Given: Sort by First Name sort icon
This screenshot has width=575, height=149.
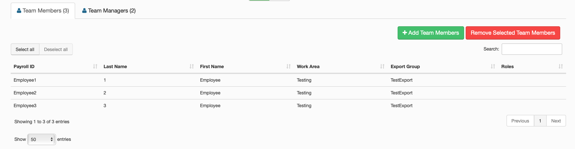Looking at the screenshot, I should tap(288, 66).
